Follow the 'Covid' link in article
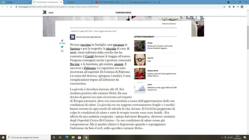Viewport: 249px width, 140px height. point(89,56)
